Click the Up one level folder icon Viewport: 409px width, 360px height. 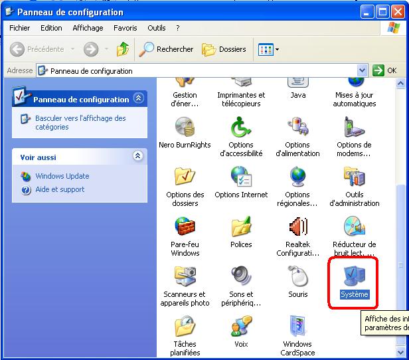(x=122, y=49)
